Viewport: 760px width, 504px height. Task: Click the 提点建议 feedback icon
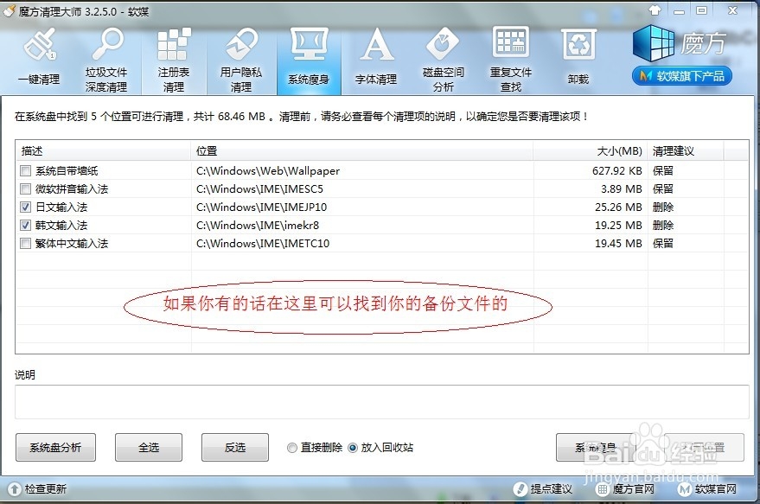[521, 489]
